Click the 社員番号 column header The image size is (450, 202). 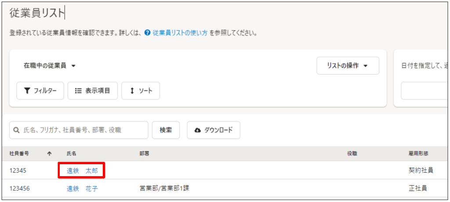coord(19,154)
